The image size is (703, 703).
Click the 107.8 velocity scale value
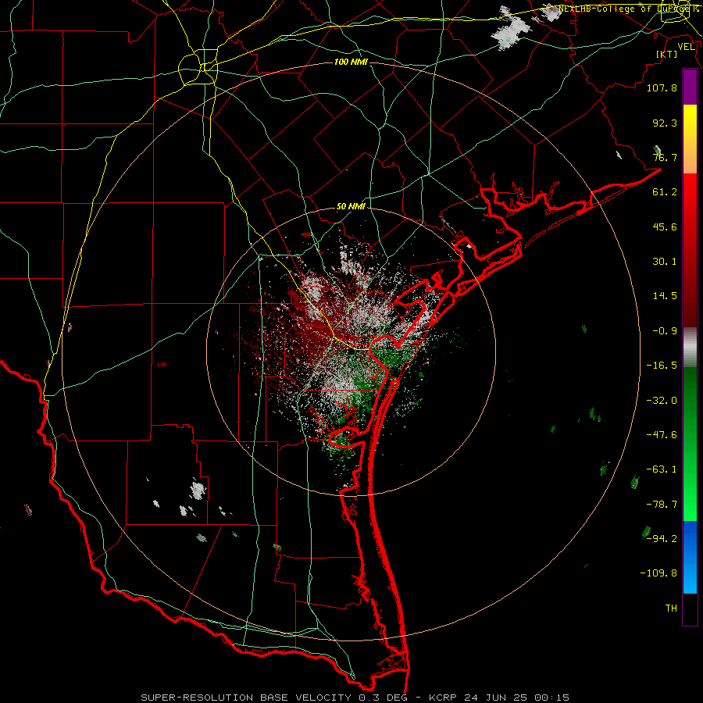coord(662,87)
